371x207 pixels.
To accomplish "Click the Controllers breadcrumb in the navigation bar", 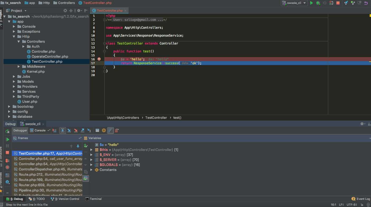I will (64, 3).
